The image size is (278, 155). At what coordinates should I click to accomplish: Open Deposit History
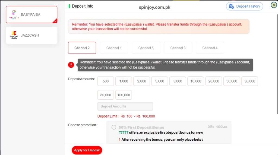(245, 7)
